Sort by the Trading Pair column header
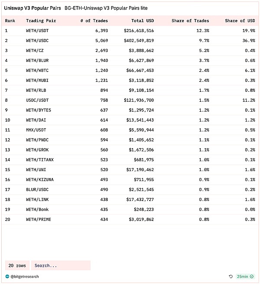Viewport: 260px width, 285px height. [x=40, y=20]
